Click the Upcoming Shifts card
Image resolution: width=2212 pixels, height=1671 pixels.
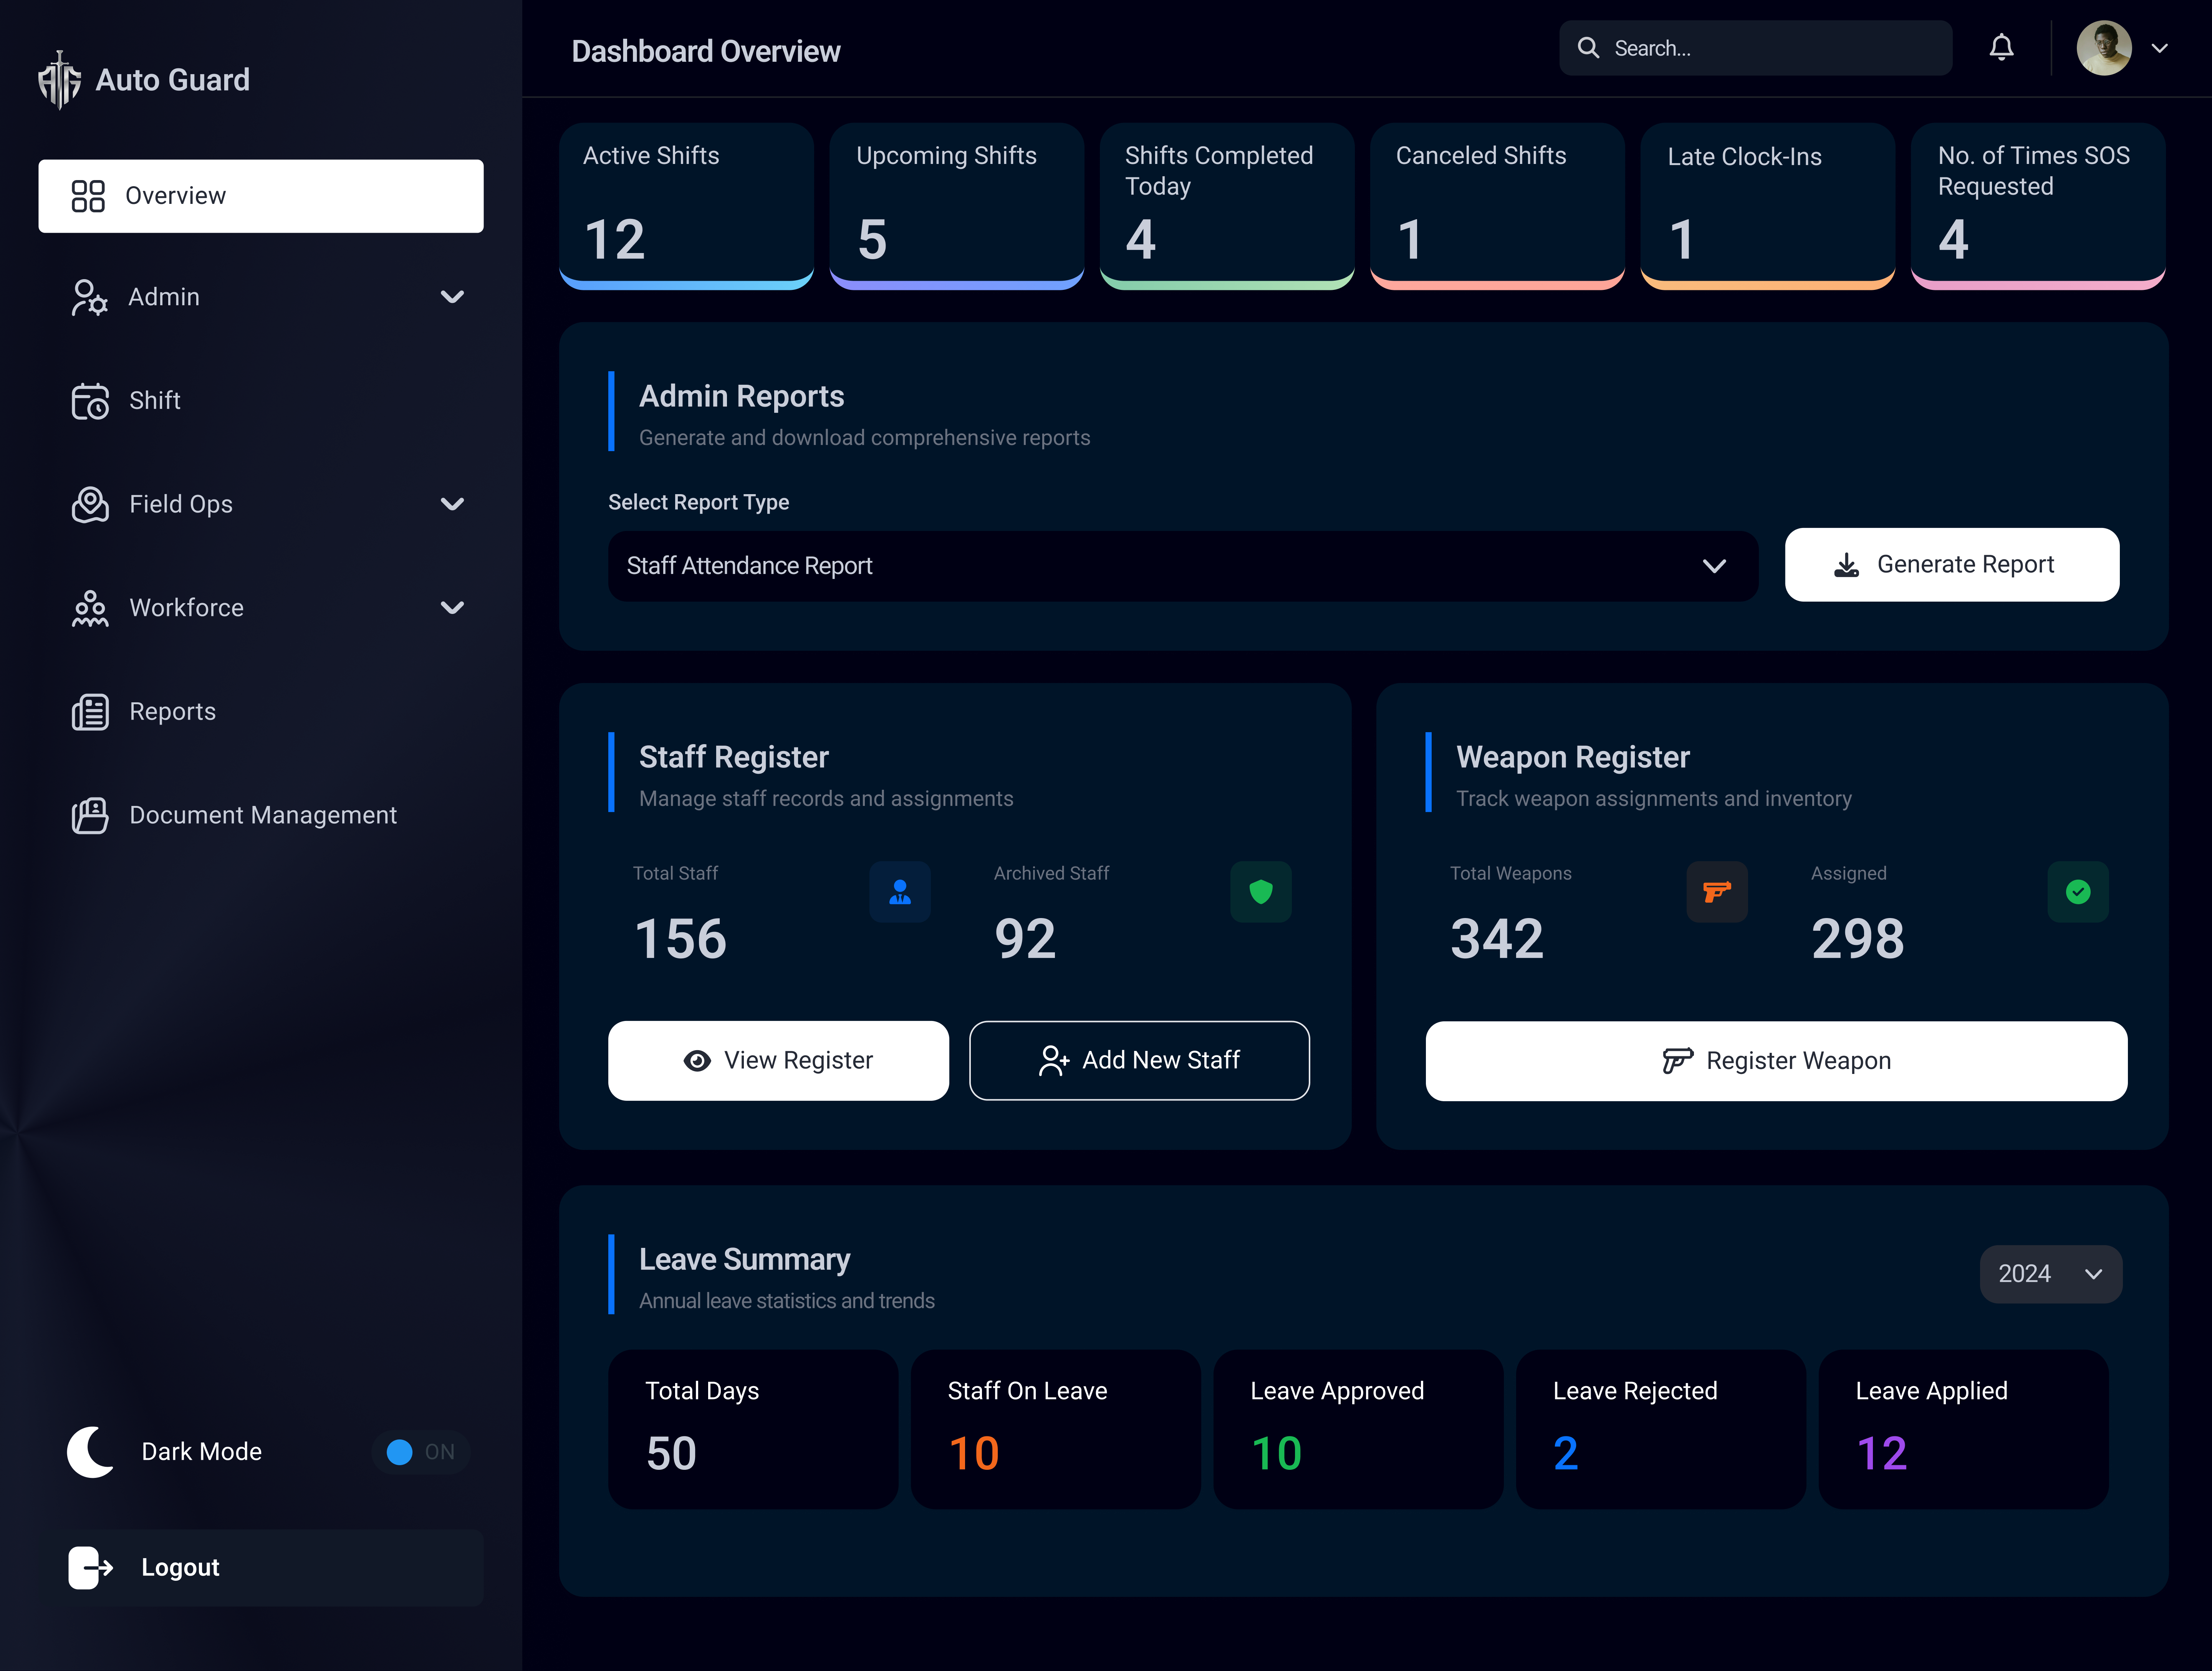click(957, 206)
